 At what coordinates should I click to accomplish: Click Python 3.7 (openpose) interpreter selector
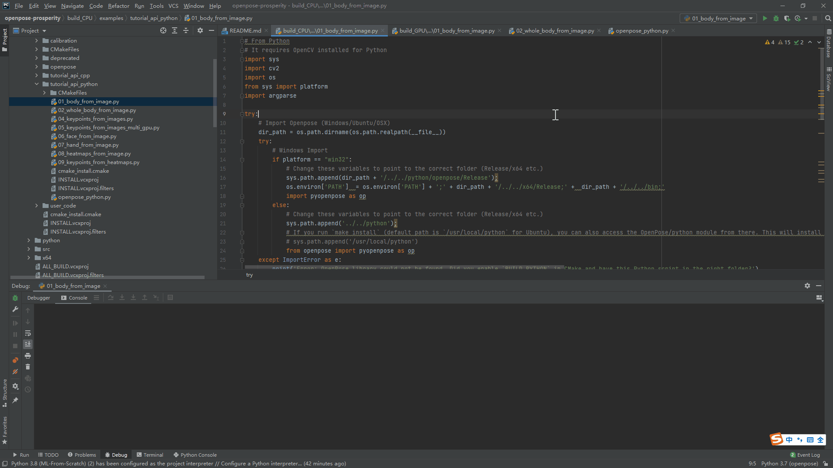pos(789,463)
